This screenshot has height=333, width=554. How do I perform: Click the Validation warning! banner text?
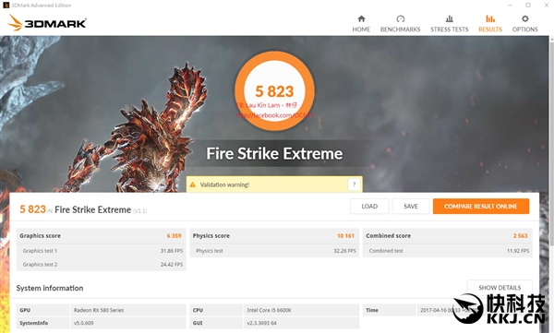(224, 184)
